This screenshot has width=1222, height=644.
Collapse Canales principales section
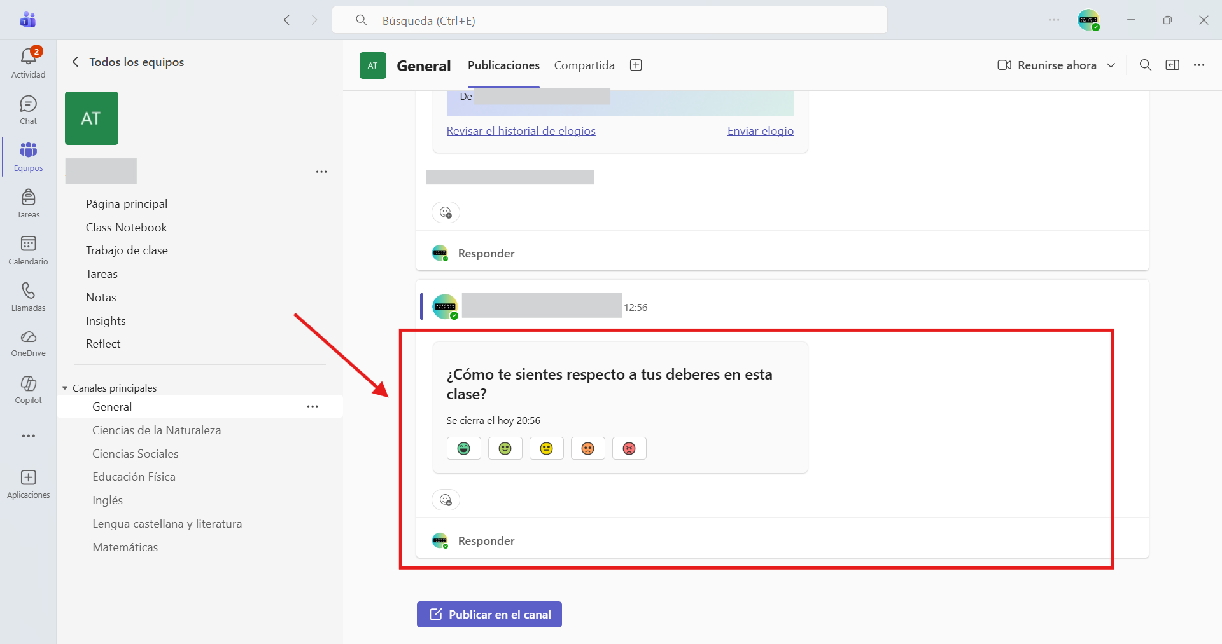tap(65, 388)
